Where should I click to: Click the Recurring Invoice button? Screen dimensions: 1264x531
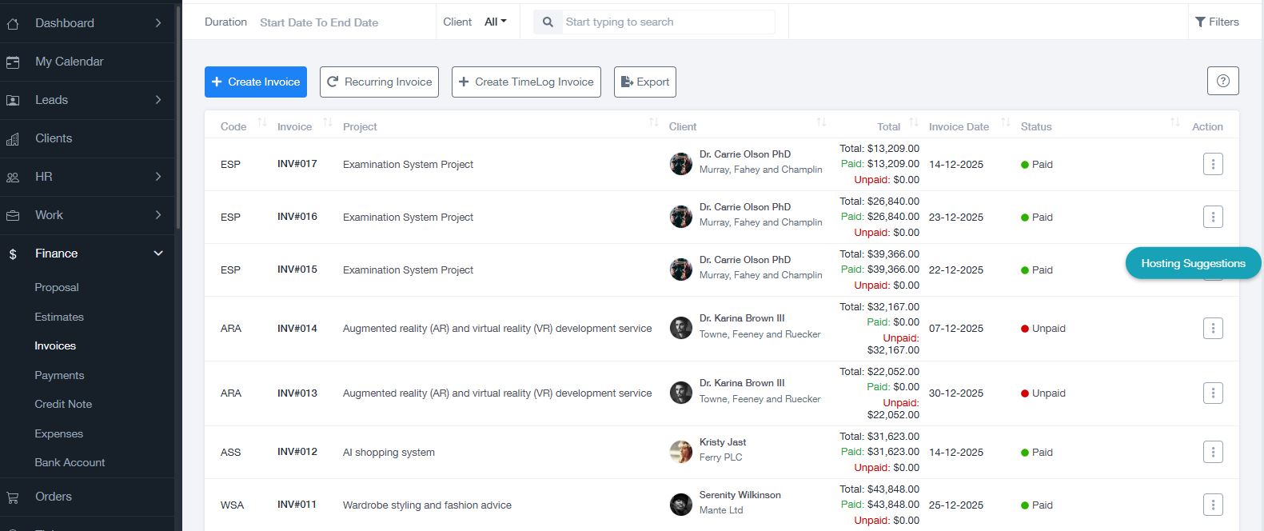[x=379, y=82]
